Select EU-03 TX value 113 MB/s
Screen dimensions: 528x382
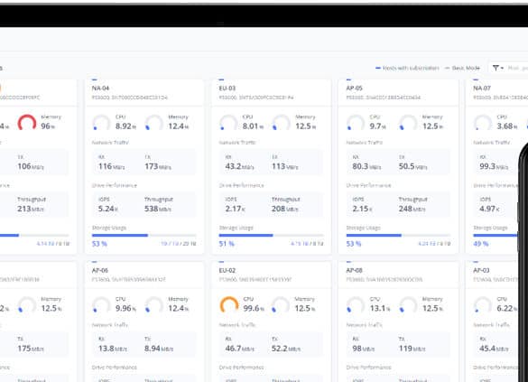(285, 166)
